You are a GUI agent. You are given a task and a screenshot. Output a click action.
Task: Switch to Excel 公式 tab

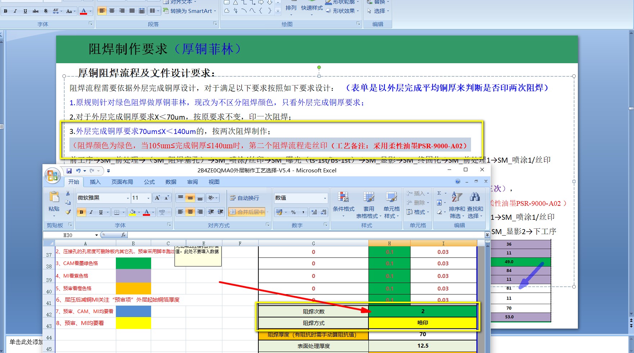pos(149,182)
